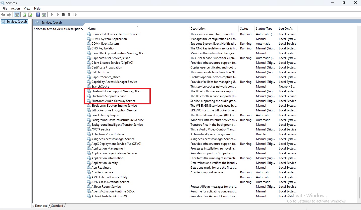Sort by the Startup Type column header

[x=264, y=29]
